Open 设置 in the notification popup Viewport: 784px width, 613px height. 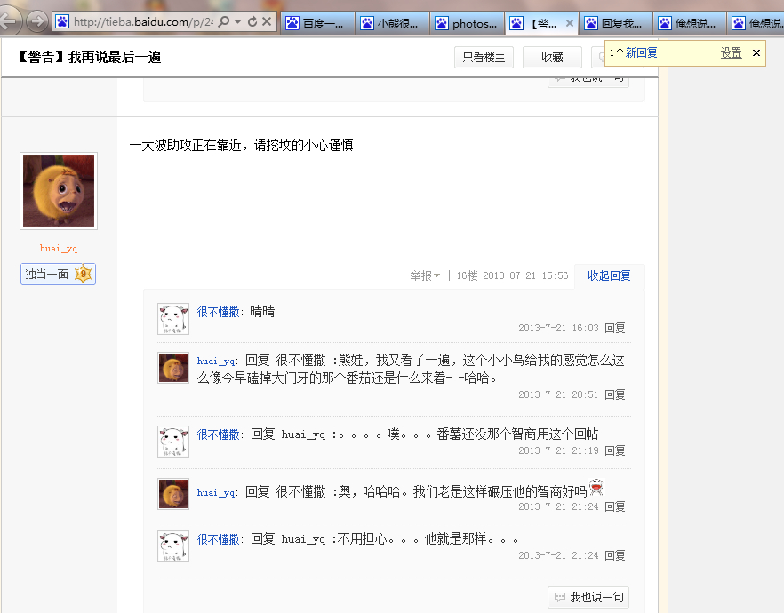tap(731, 52)
